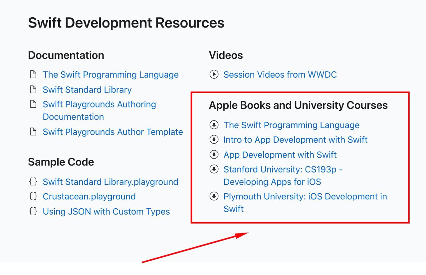Click the Sample Code section heading

61,162
